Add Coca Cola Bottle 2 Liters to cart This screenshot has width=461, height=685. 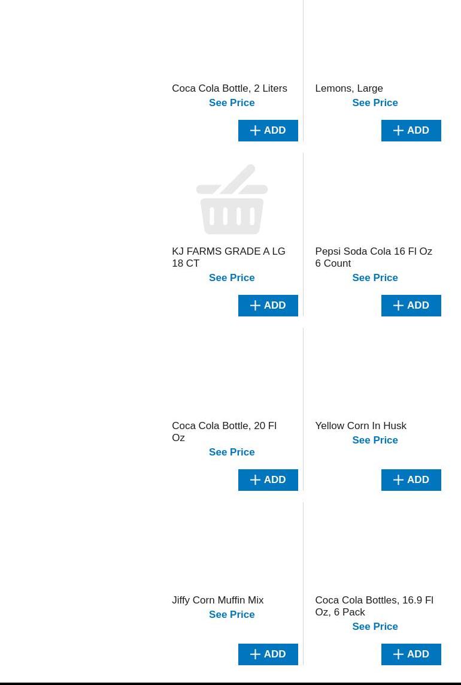pyautogui.click(x=268, y=131)
